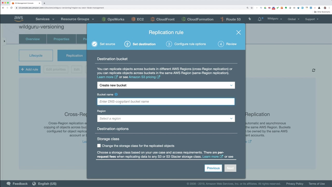
Task: Open the CloudFront shortcut icon
Action: tap(153, 19)
